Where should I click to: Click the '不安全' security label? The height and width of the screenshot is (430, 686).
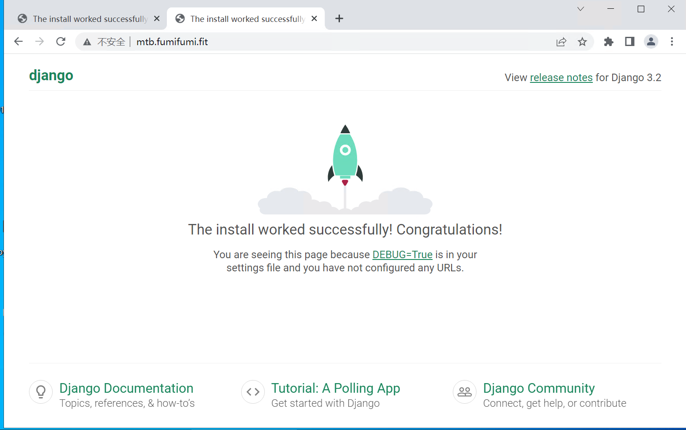point(111,42)
